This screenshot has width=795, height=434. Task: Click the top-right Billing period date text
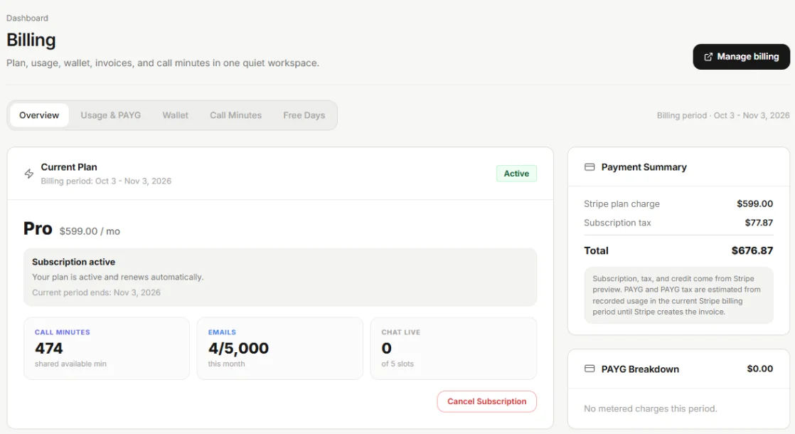pos(723,115)
